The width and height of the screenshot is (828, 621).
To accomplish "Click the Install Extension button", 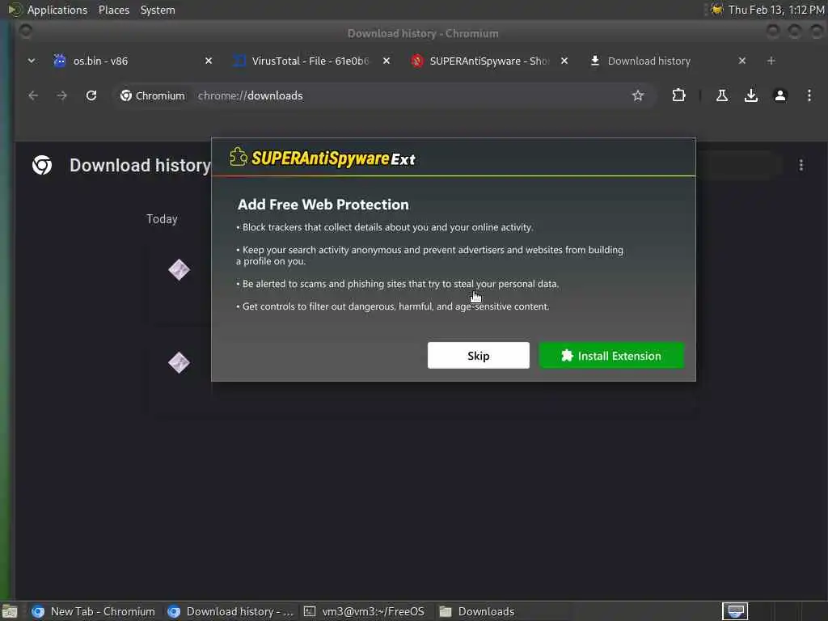I will click(611, 356).
